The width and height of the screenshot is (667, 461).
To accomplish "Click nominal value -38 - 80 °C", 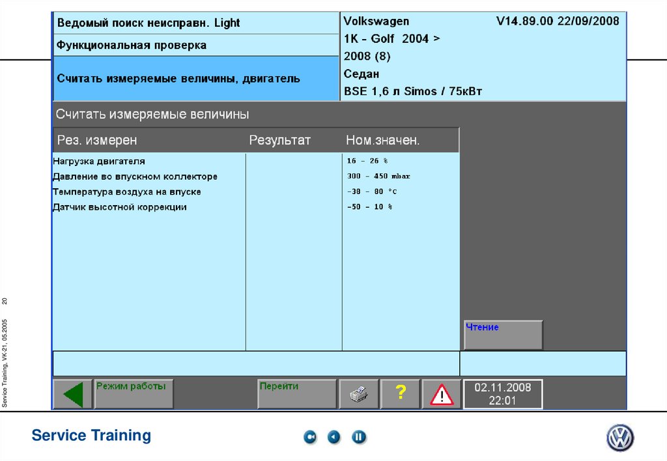I will 371,192.
